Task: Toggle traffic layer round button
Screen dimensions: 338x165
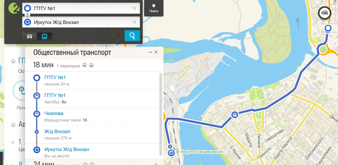Action: pyautogui.click(x=324, y=13)
